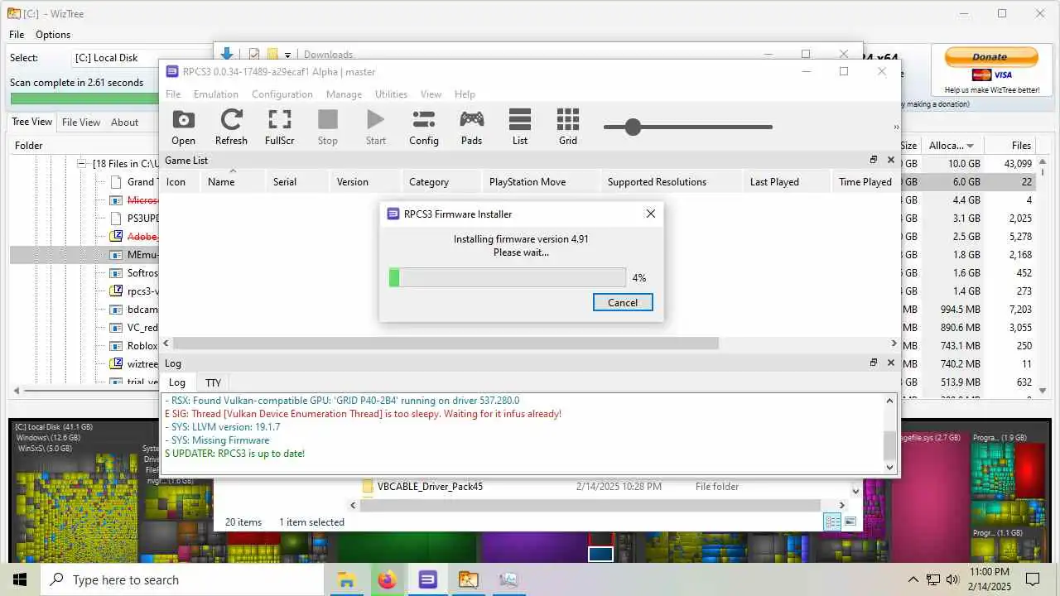Open the Utilities menu
1060x596 pixels.
391,94
